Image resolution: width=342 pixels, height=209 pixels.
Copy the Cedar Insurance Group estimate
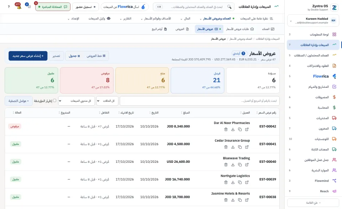pos(240,147)
